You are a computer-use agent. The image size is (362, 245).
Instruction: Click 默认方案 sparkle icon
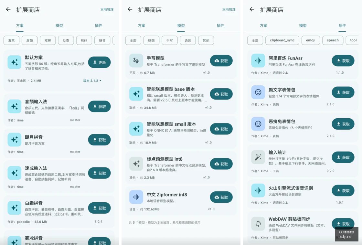click(14, 62)
